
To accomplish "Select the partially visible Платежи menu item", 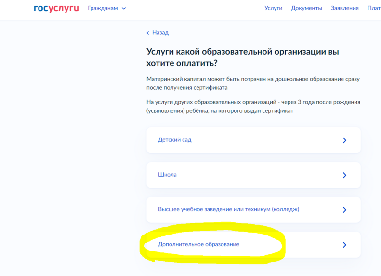I will 374,8.
